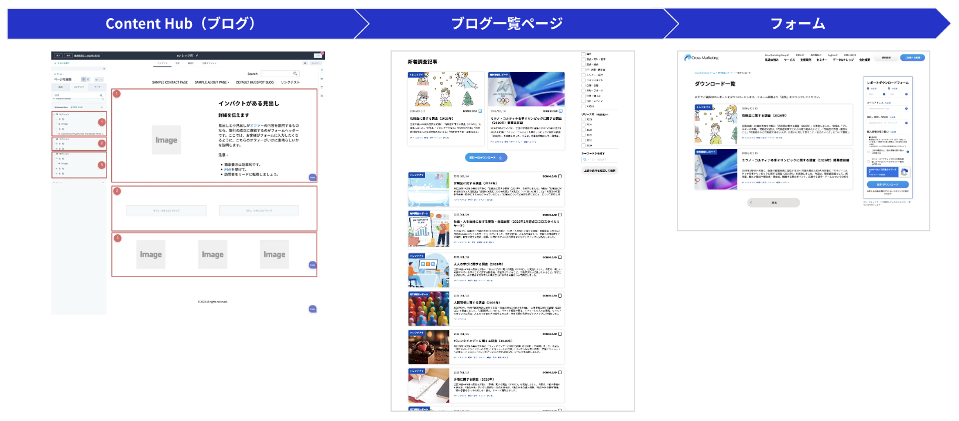Screen dimensions: 959x421
Task: Open サービス in the Cross Marketing navigation
Action: coord(789,60)
